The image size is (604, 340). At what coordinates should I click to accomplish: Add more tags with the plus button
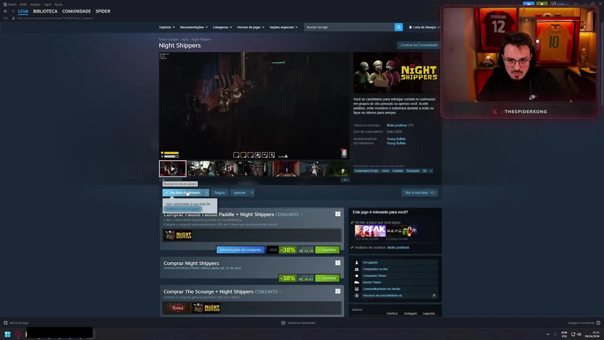tap(430, 170)
